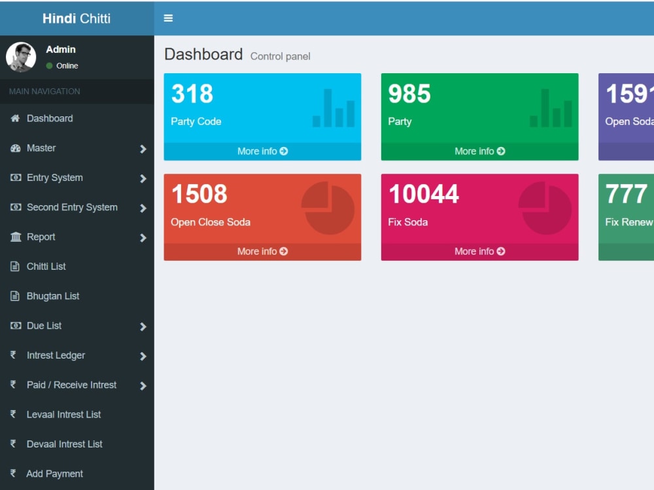Click the pie chart icon on Fix Soda card
Screen dimensions: 654x490
[x=545, y=208]
